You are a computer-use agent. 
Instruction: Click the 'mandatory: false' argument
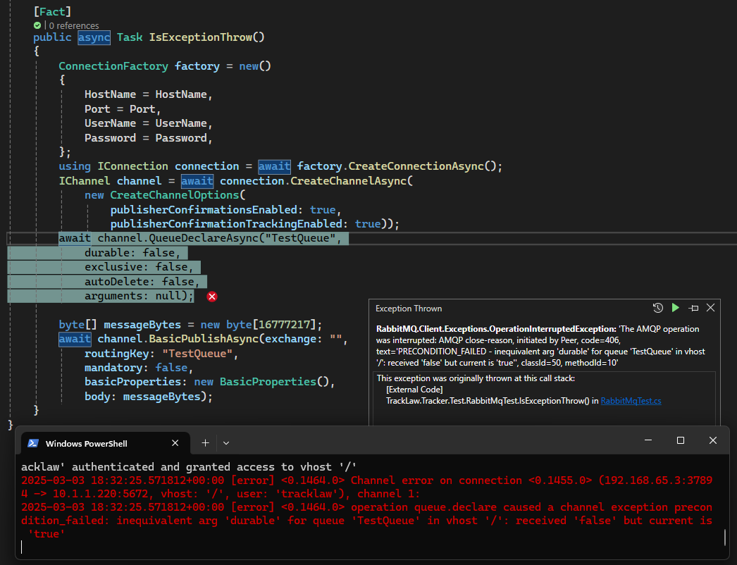(136, 368)
